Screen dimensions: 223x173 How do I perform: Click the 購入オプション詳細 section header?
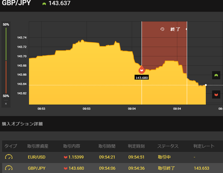(x=22, y=124)
